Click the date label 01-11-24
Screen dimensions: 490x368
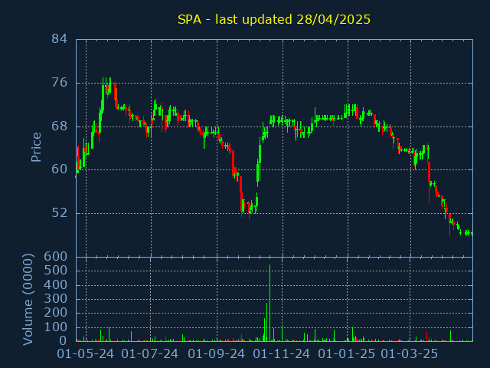pos(282,354)
